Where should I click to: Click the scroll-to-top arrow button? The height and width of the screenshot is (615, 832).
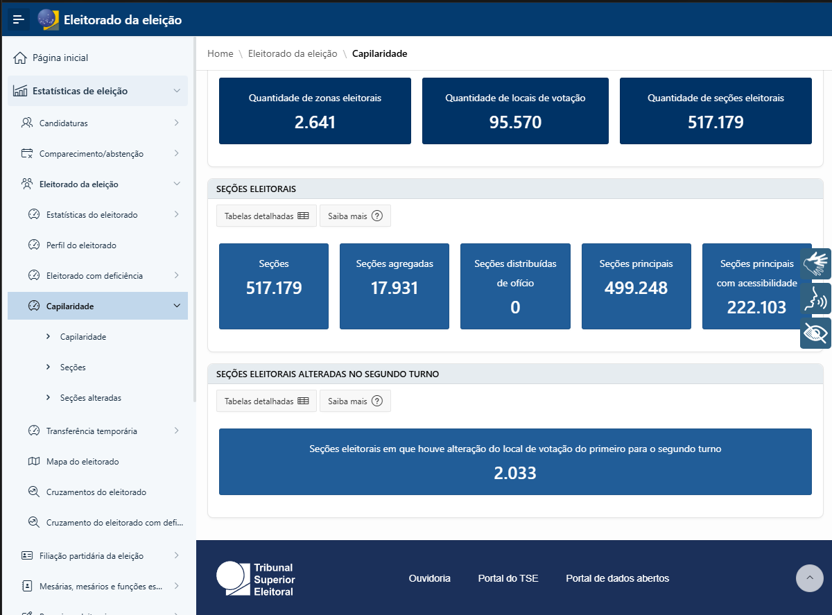810,578
